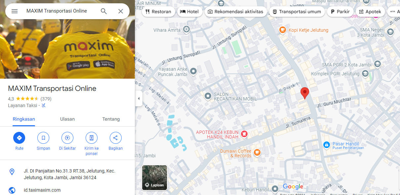Save the place with the Simpan icon

(x=43, y=138)
